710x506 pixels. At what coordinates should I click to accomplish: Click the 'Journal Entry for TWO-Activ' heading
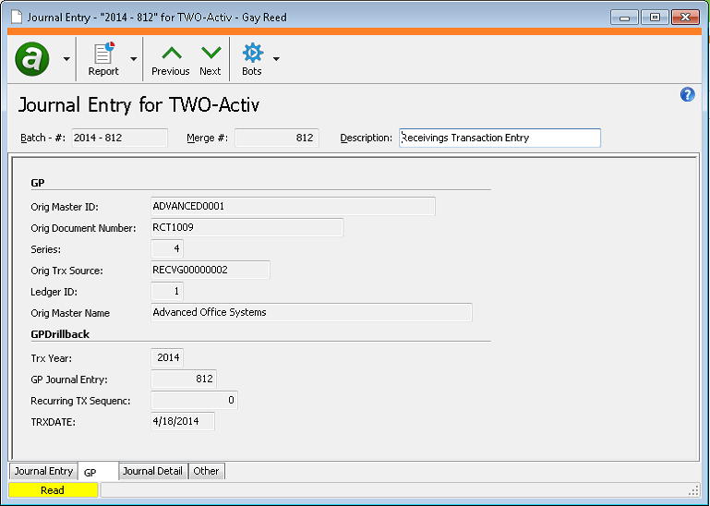138,105
